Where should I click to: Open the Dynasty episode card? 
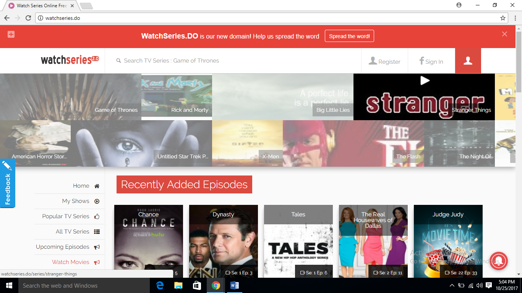pyautogui.click(x=224, y=241)
